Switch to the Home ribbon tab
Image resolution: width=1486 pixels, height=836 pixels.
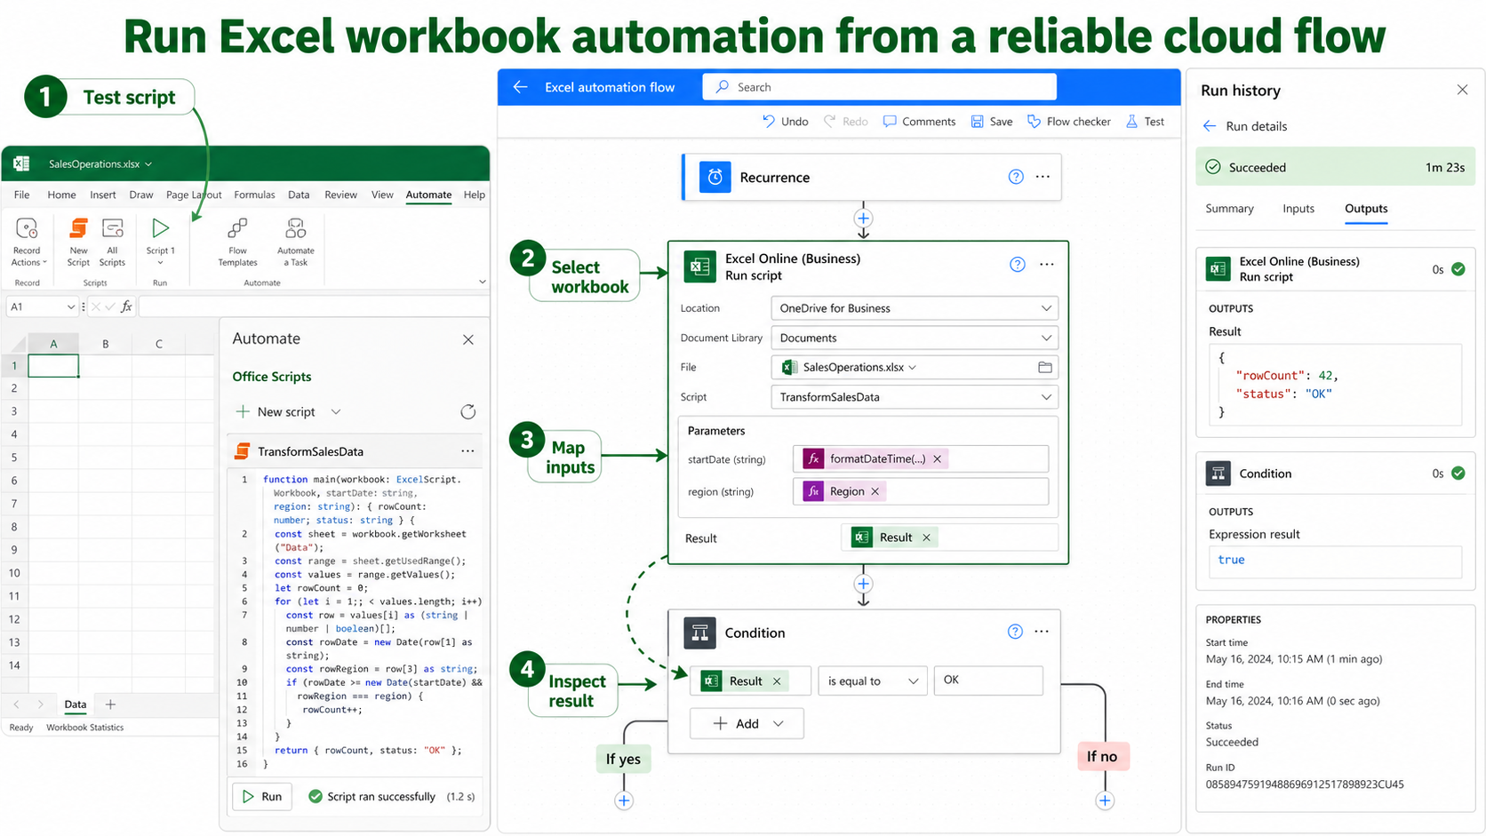61,195
